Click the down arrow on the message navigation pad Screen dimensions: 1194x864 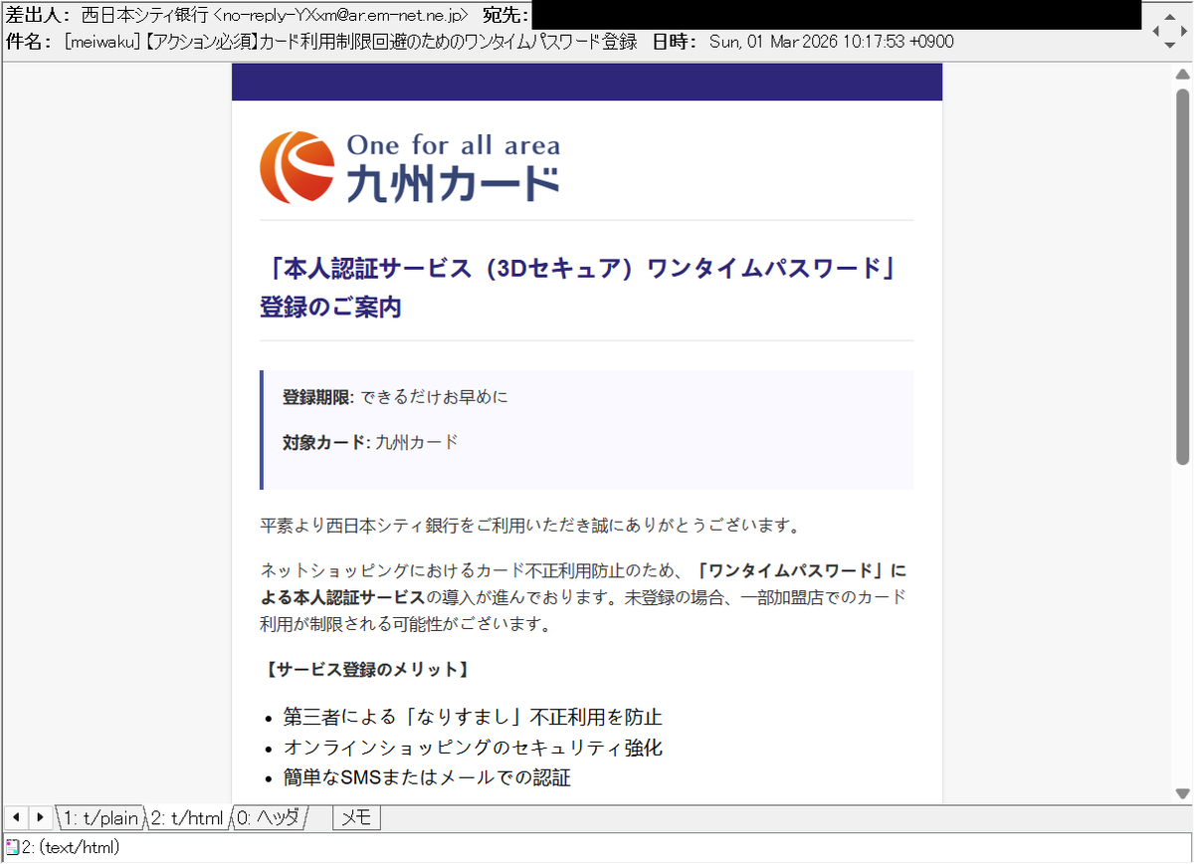pyautogui.click(x=1170, y=45)
